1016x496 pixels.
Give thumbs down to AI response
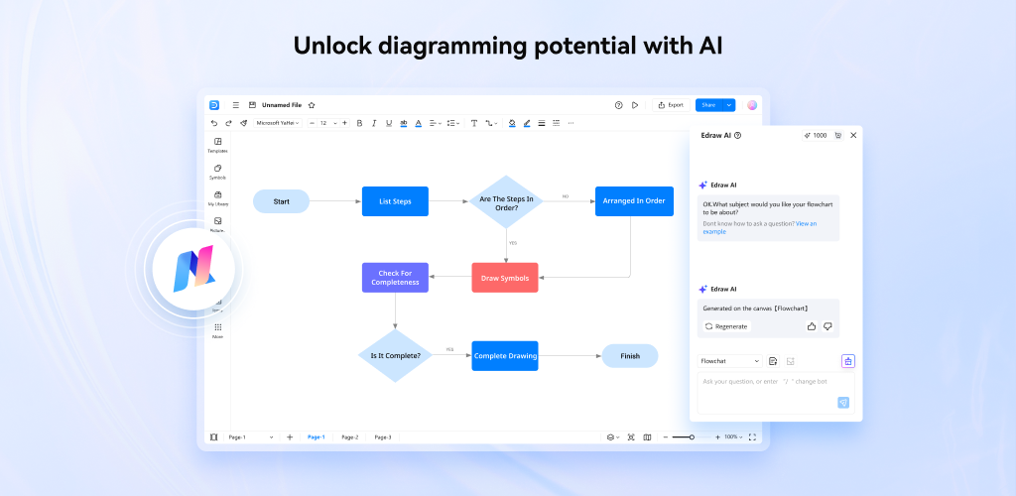(x=827, y=326)
